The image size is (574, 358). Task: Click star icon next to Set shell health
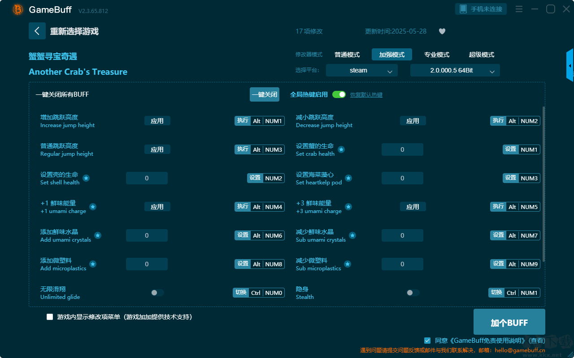[x=86, y=178]
